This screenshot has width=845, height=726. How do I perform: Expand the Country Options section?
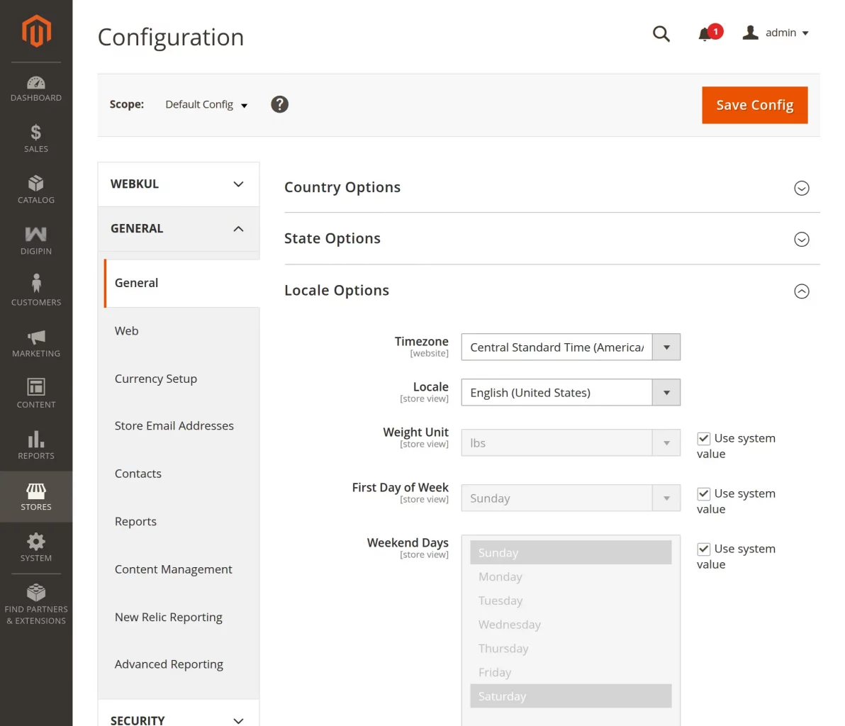(x=801, y=188)
